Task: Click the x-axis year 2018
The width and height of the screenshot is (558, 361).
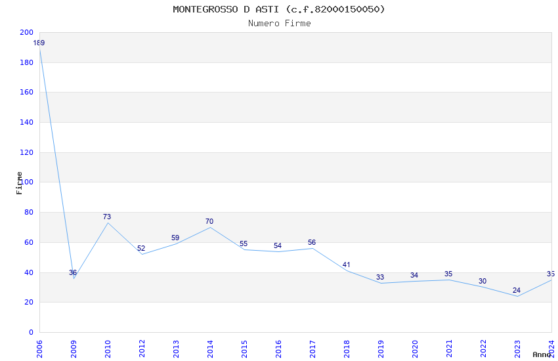Action: (x=347, y=349)
